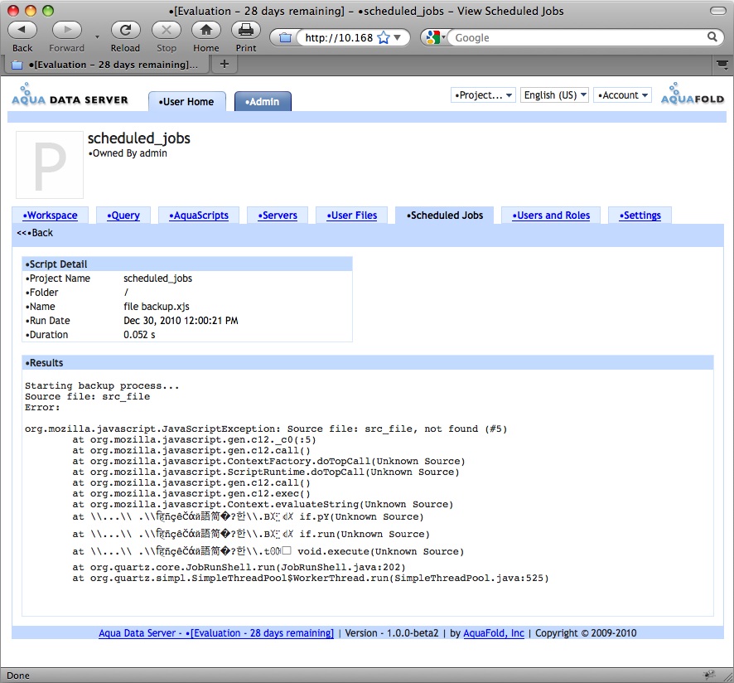Open the Google search engine selector icon
The image size is (734, 683).
435,37
